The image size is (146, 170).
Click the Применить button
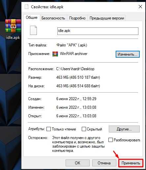point(131,163)
